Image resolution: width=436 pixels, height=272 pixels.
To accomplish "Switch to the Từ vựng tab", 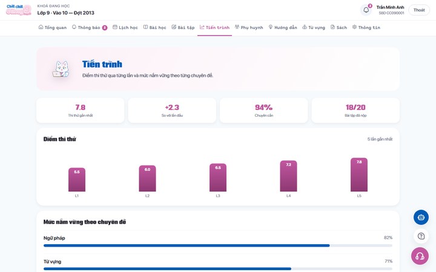I will tap(314, 27).
